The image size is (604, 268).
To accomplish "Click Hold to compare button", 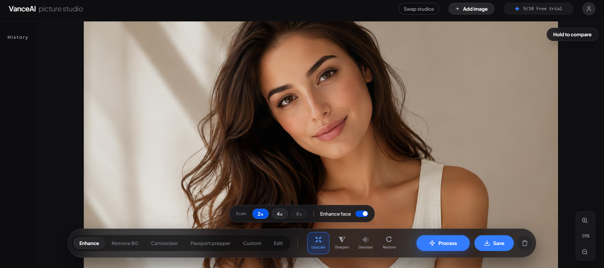I will point(572,34).
